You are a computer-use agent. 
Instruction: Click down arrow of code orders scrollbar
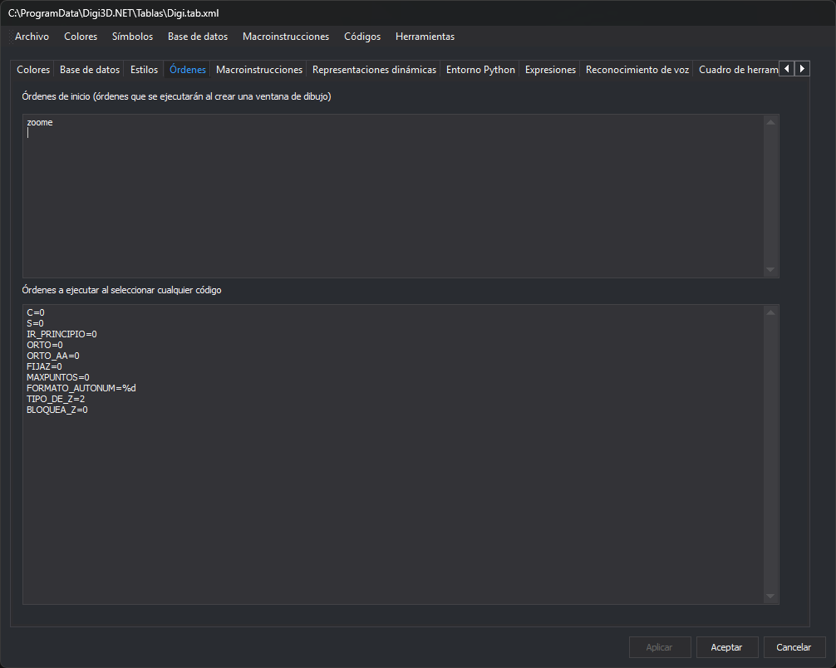pos(770,596)
